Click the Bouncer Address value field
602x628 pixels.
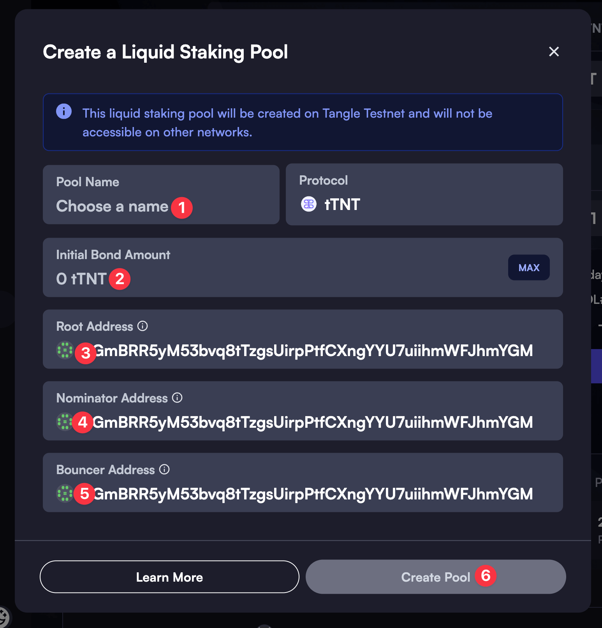point(312,493)
